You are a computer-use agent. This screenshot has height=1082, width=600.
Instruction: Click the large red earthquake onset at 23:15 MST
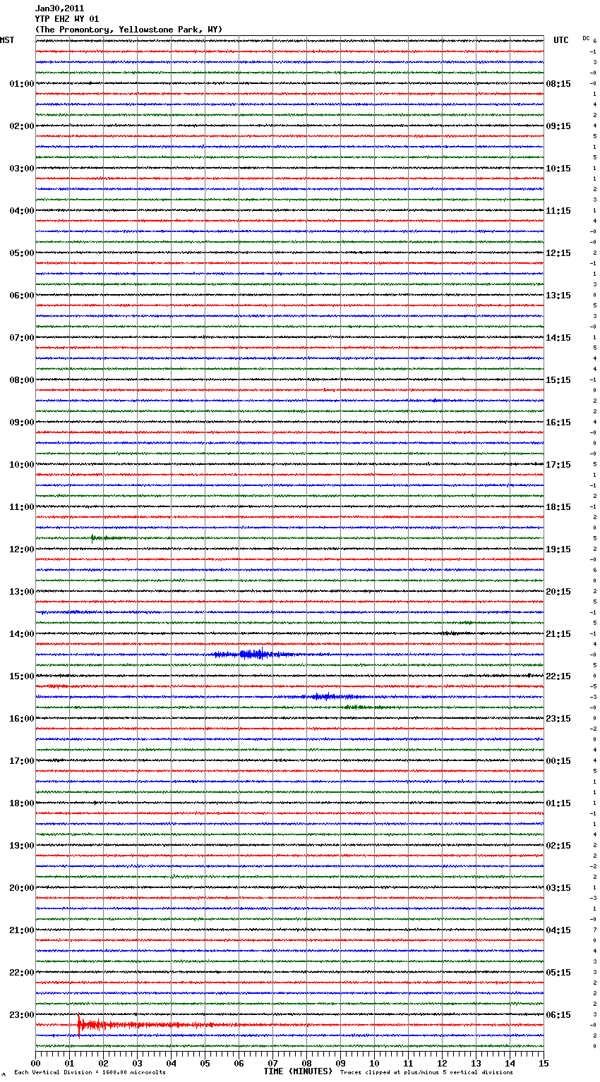[79, 1025]
